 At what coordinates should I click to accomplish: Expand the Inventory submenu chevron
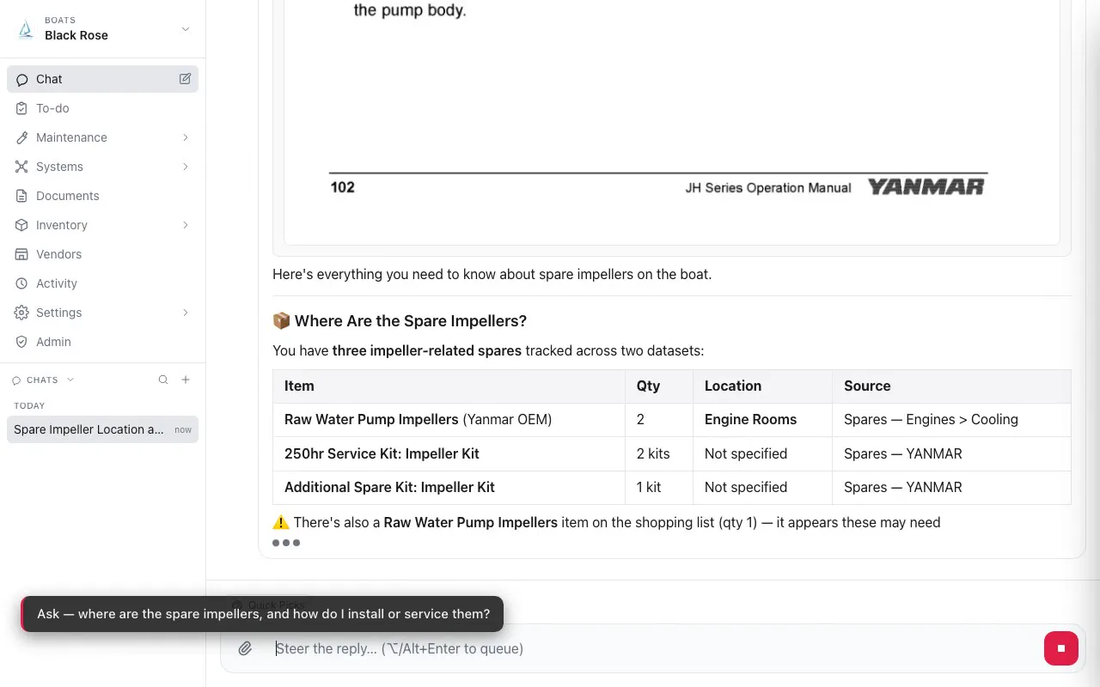[x=186, y=225]
